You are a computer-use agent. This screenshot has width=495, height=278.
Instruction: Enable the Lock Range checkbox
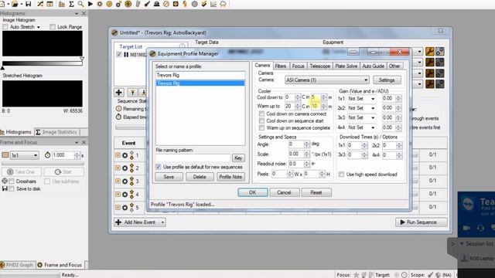53,27
